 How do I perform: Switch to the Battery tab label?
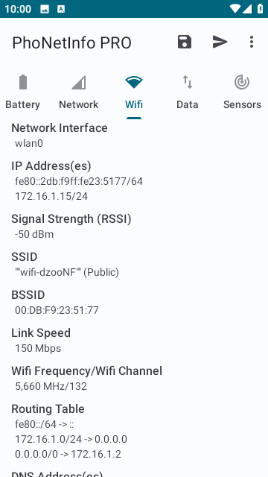(x=23, y=104)
